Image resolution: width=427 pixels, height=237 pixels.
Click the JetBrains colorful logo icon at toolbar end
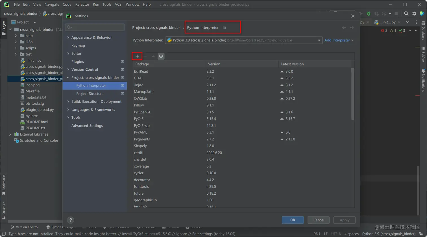[422, 14]
